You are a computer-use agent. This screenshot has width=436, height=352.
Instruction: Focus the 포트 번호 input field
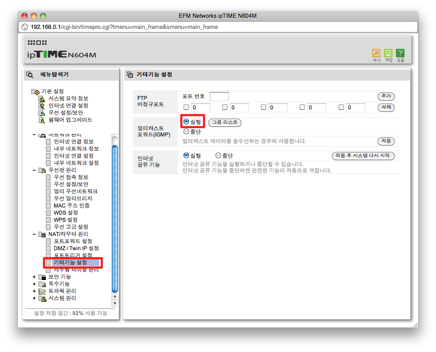[219, 96]
